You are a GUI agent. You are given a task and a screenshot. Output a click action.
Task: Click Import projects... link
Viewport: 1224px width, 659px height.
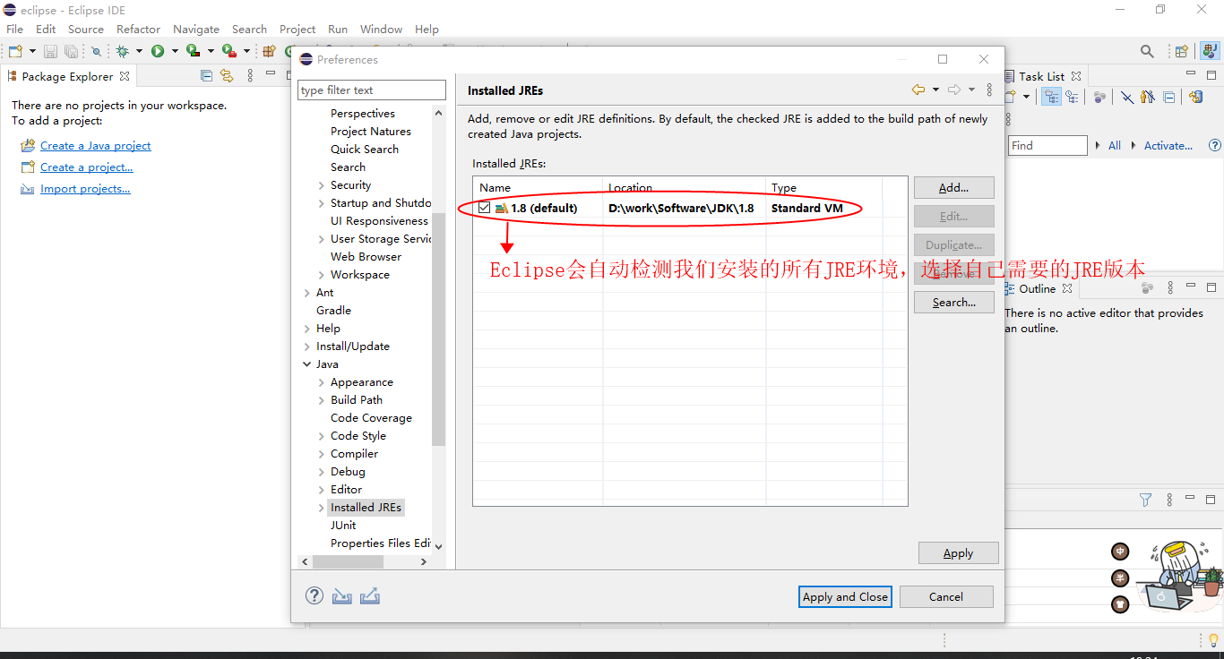(x=85, y=188)
